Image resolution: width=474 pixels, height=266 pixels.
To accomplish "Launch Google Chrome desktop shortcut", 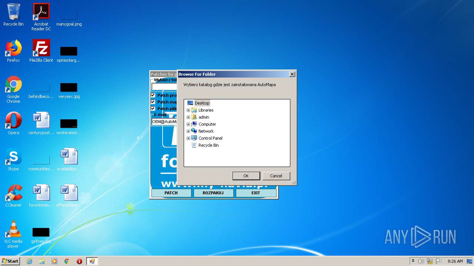I will click(x=13, y=90).
